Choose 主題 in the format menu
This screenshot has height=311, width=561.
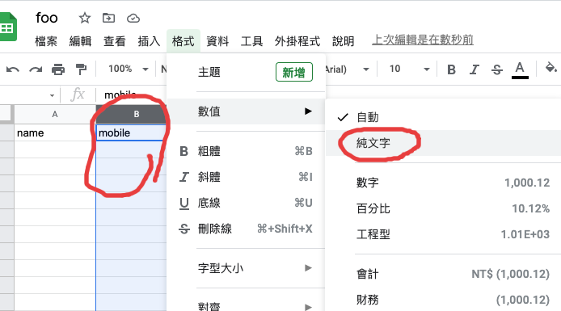[x=247, y=72]
